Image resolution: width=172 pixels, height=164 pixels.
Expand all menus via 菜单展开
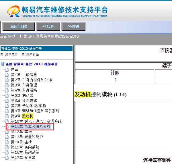point(11,54)
